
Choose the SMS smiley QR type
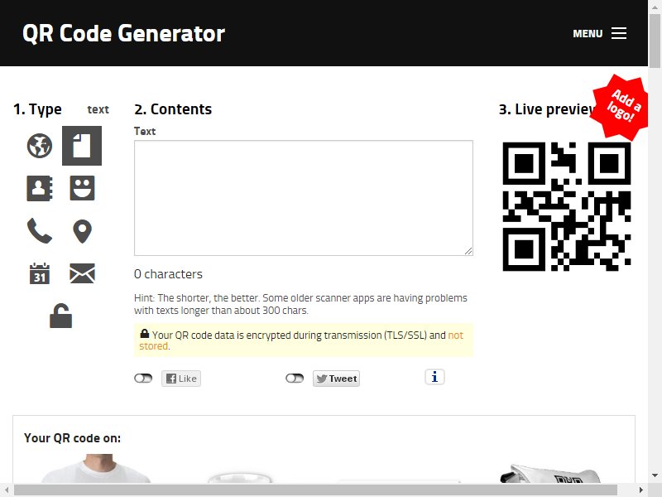82,188
